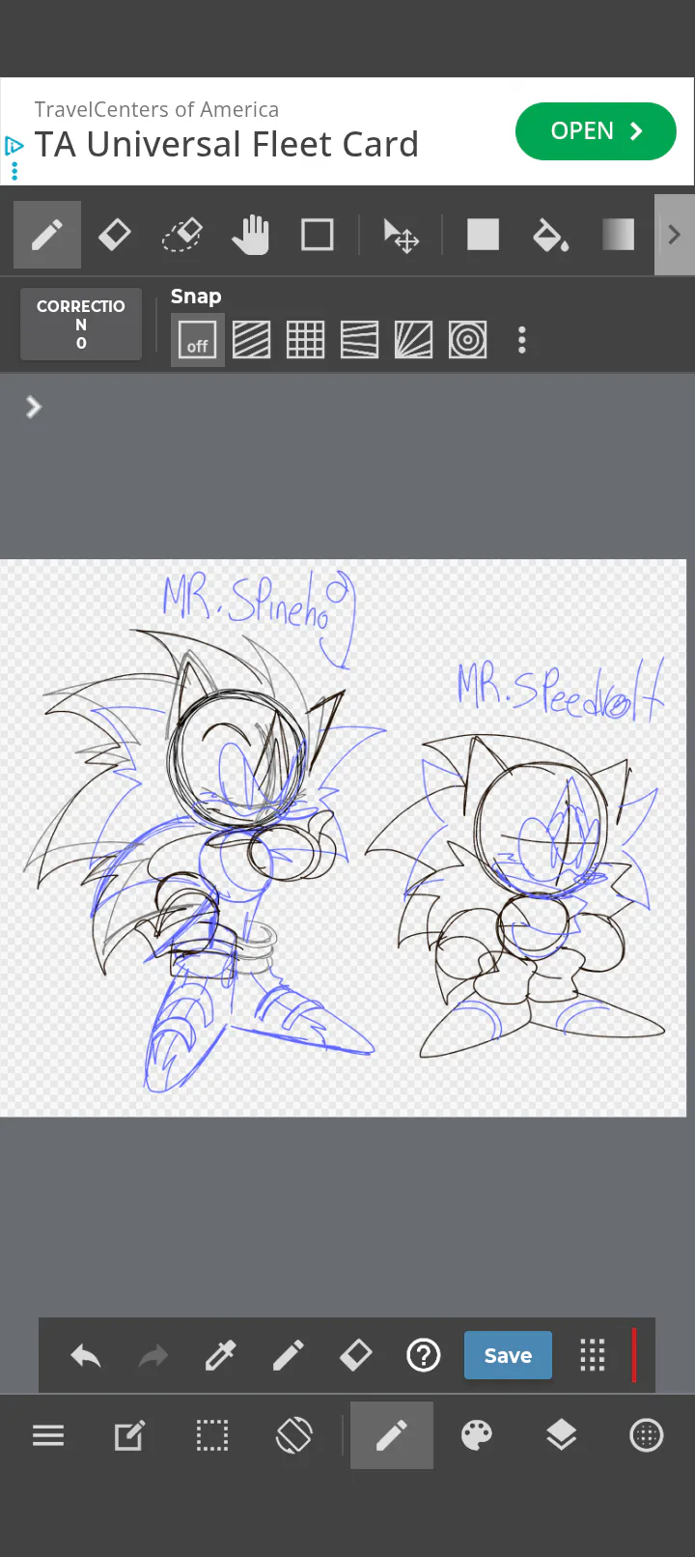Expand the side panel chevron

point(34,407)
